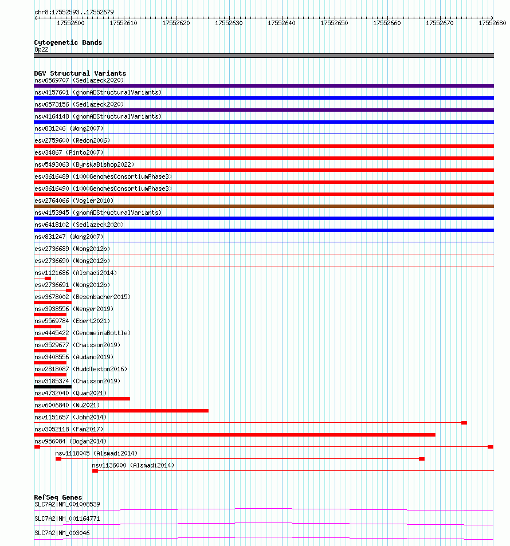Open variant nsv6418102 (Sedlazeck2020)
The height and width of the screenshot is (546, 510).
79,225
